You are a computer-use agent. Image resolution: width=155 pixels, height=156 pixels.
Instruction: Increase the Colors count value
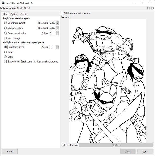coord(57,32)
